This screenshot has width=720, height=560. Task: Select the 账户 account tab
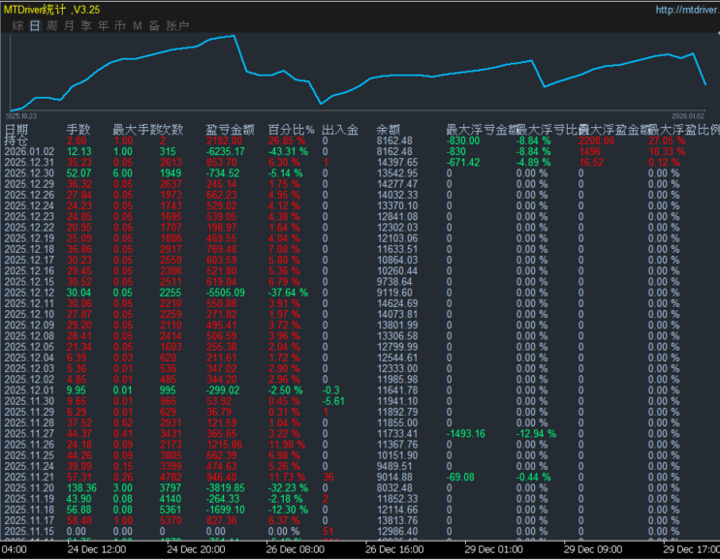177,26
